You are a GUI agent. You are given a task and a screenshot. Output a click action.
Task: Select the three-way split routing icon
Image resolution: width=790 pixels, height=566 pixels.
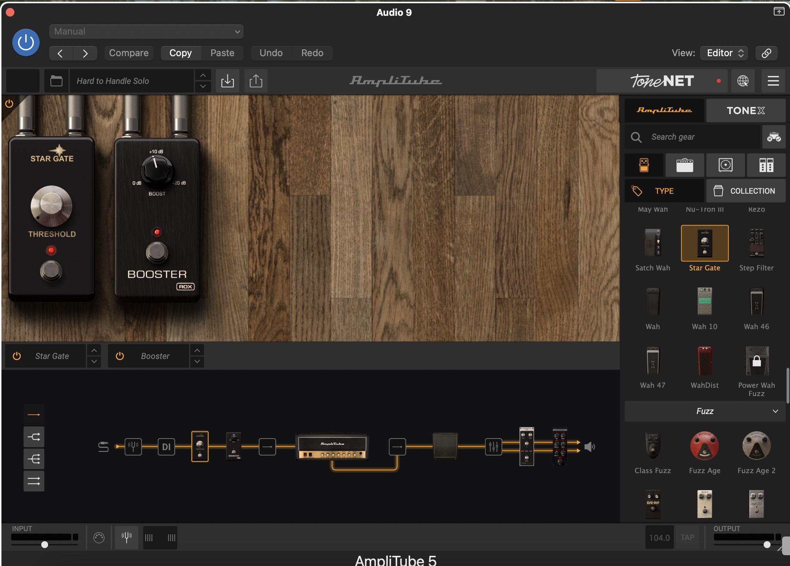[34, 459]
